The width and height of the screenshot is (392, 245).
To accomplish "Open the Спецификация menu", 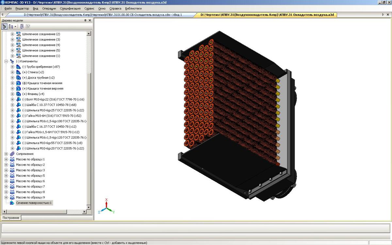I will point(70,8).
